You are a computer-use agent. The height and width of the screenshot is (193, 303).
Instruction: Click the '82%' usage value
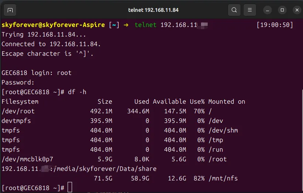click(x=198, y=178)
